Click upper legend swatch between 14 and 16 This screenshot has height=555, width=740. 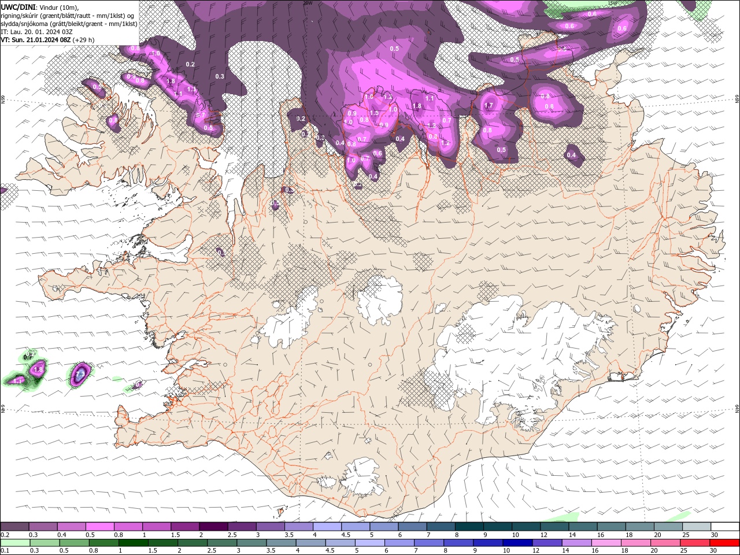pos(583,527)
